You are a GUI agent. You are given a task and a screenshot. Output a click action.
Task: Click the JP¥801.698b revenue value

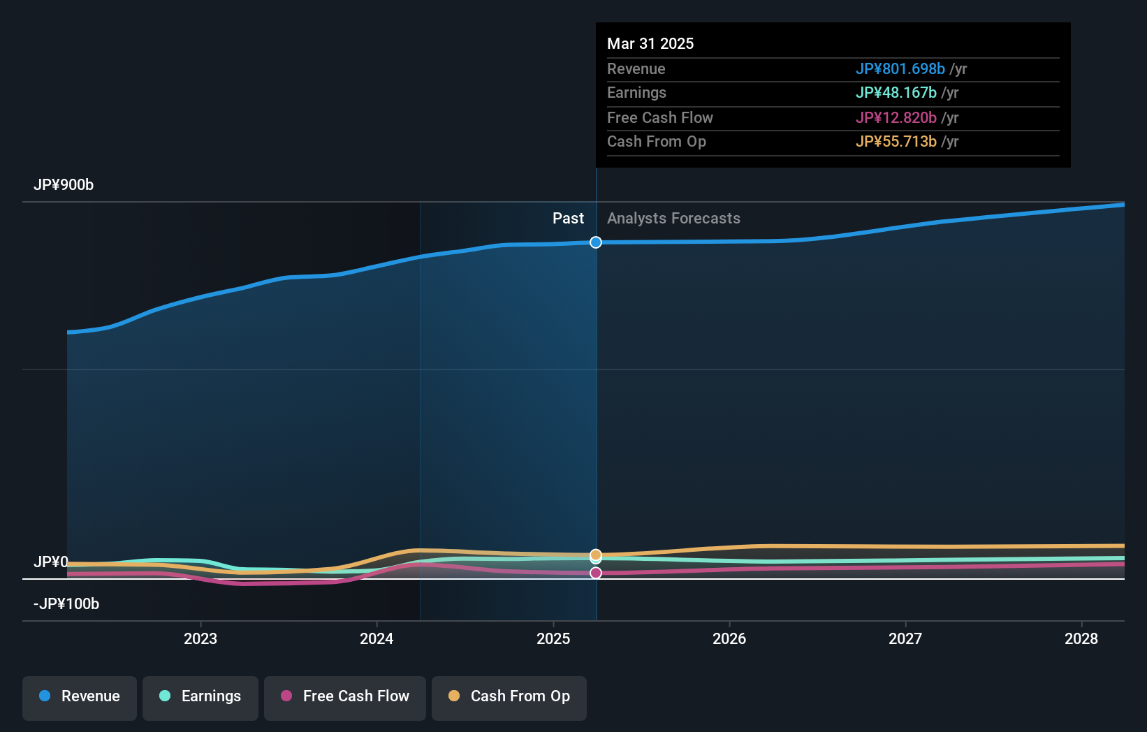click(x=900, y=69)
